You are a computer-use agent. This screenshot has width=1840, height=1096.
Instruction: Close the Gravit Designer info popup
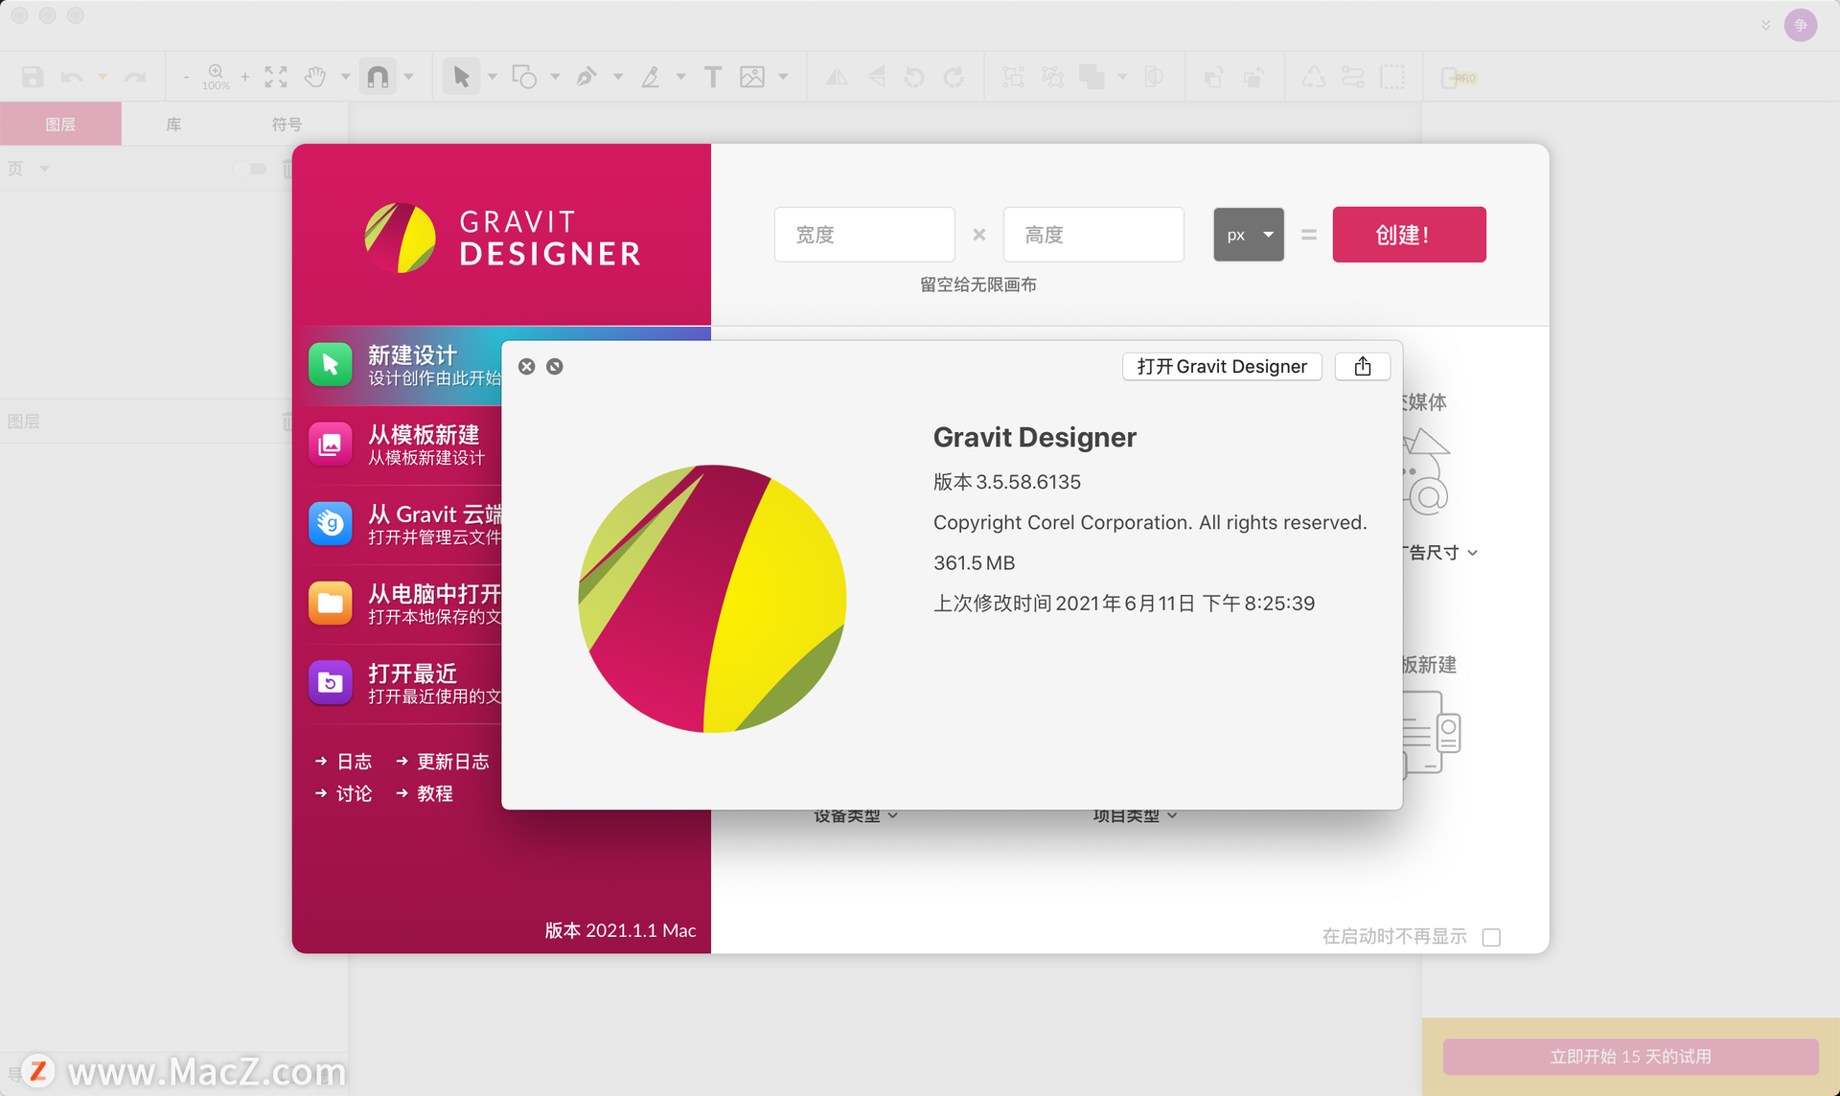tap(526, 367)
